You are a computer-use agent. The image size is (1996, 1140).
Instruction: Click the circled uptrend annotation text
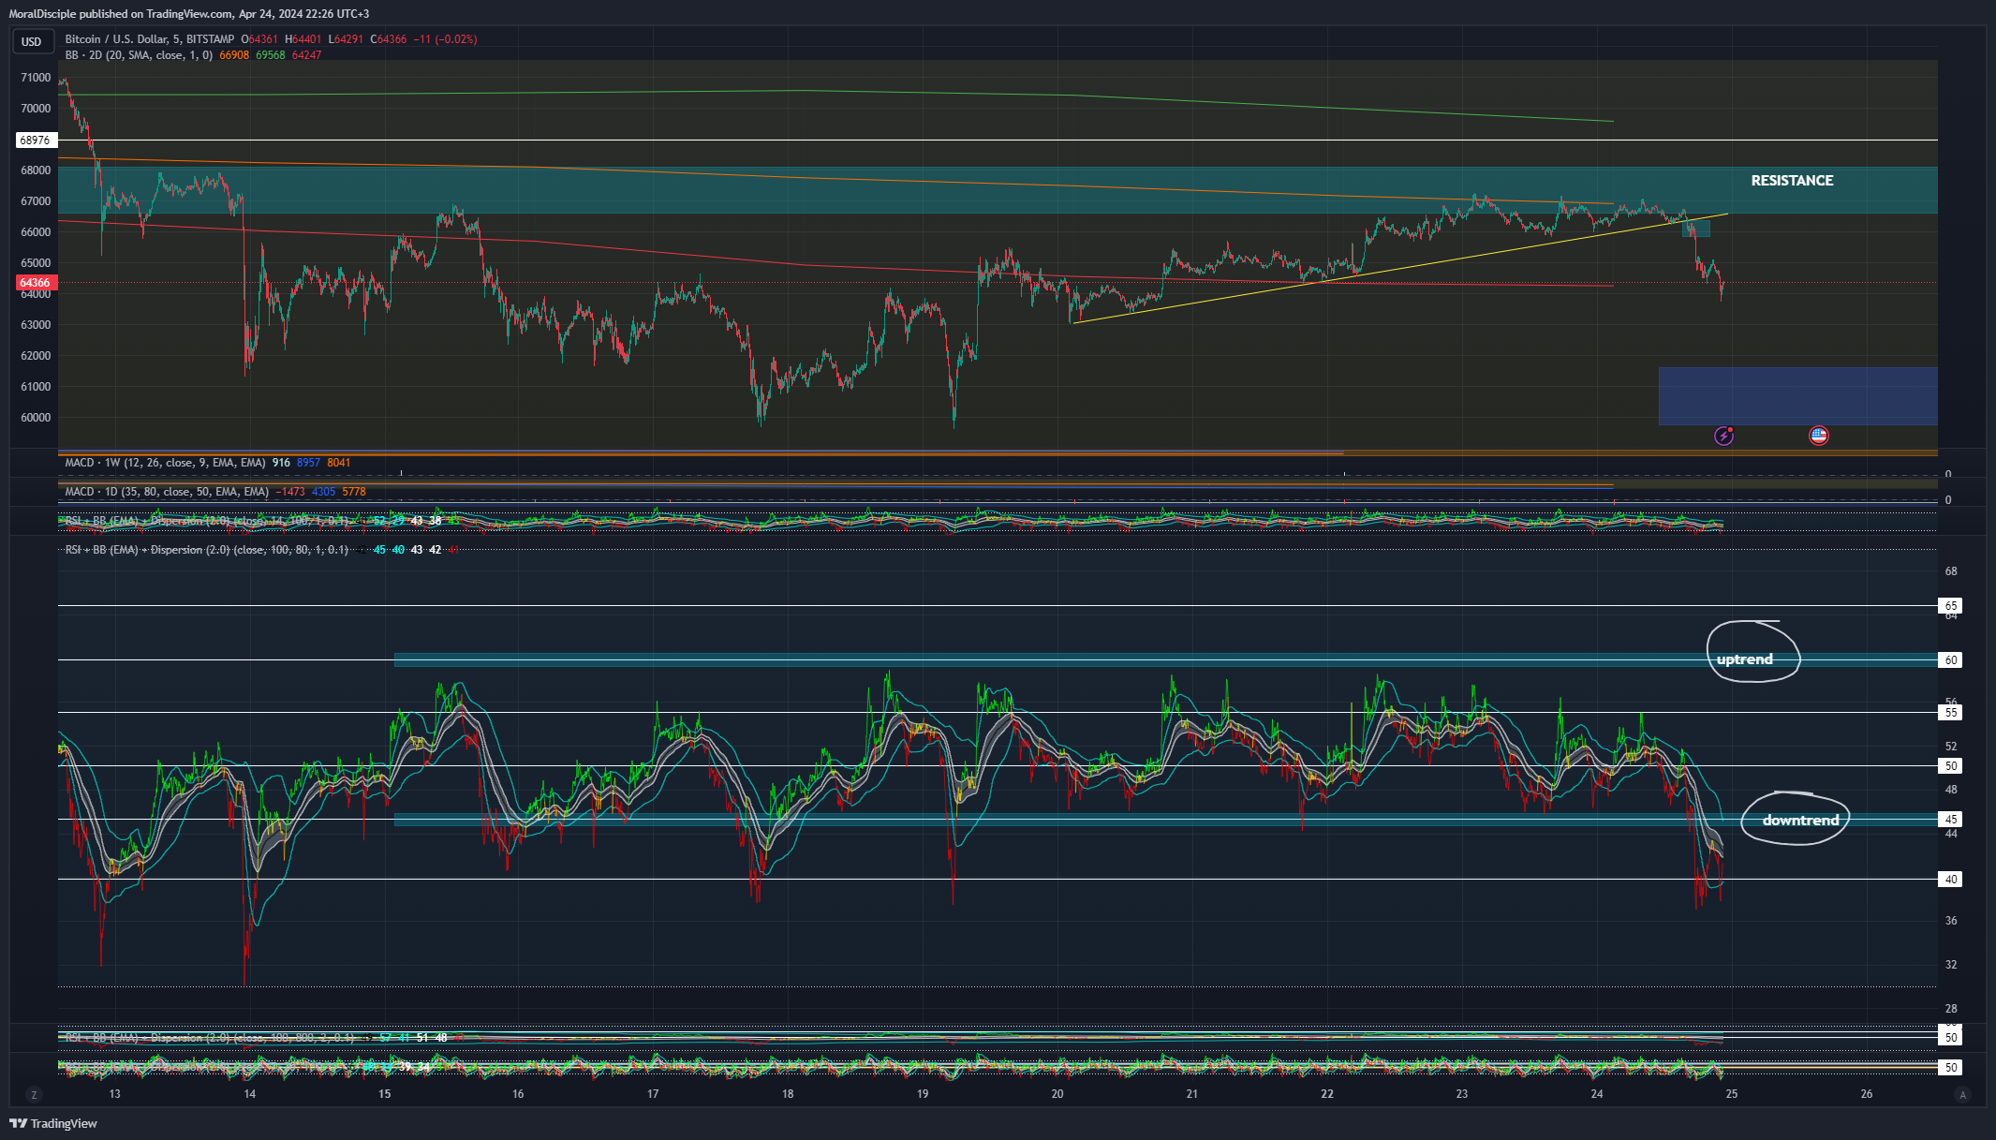[1744, 659]
